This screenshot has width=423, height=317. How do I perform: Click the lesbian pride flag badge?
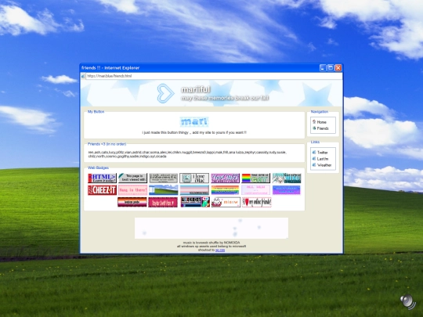(132, 202)
